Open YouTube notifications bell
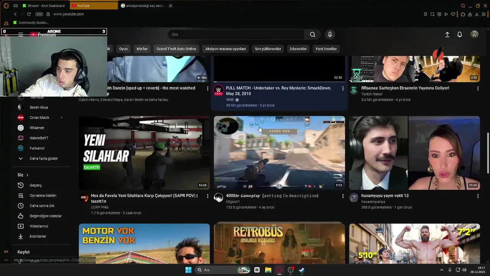This screenshot has width=490, height=276. (460, 34)
